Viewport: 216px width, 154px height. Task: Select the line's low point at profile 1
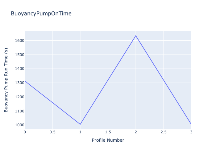80,124
